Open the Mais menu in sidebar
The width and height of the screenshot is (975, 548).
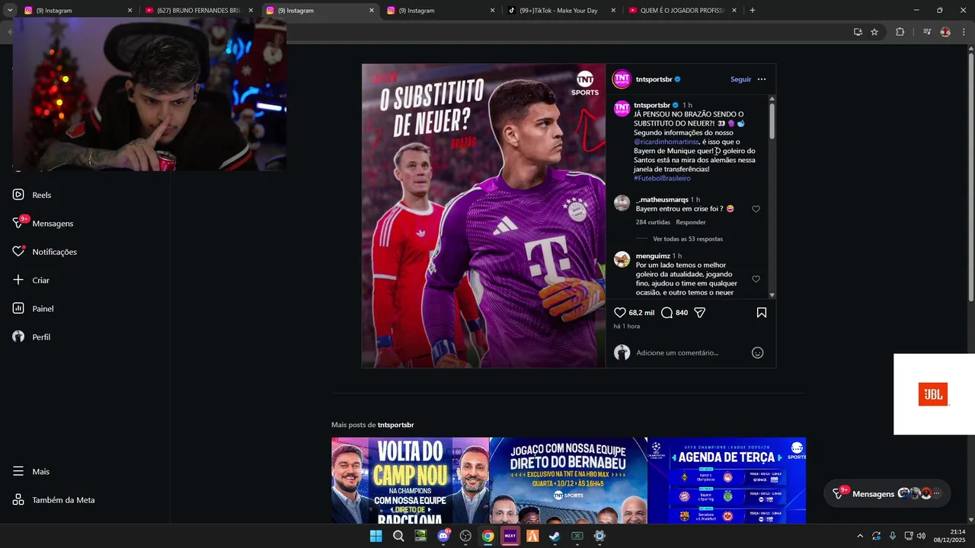[31, 472]
